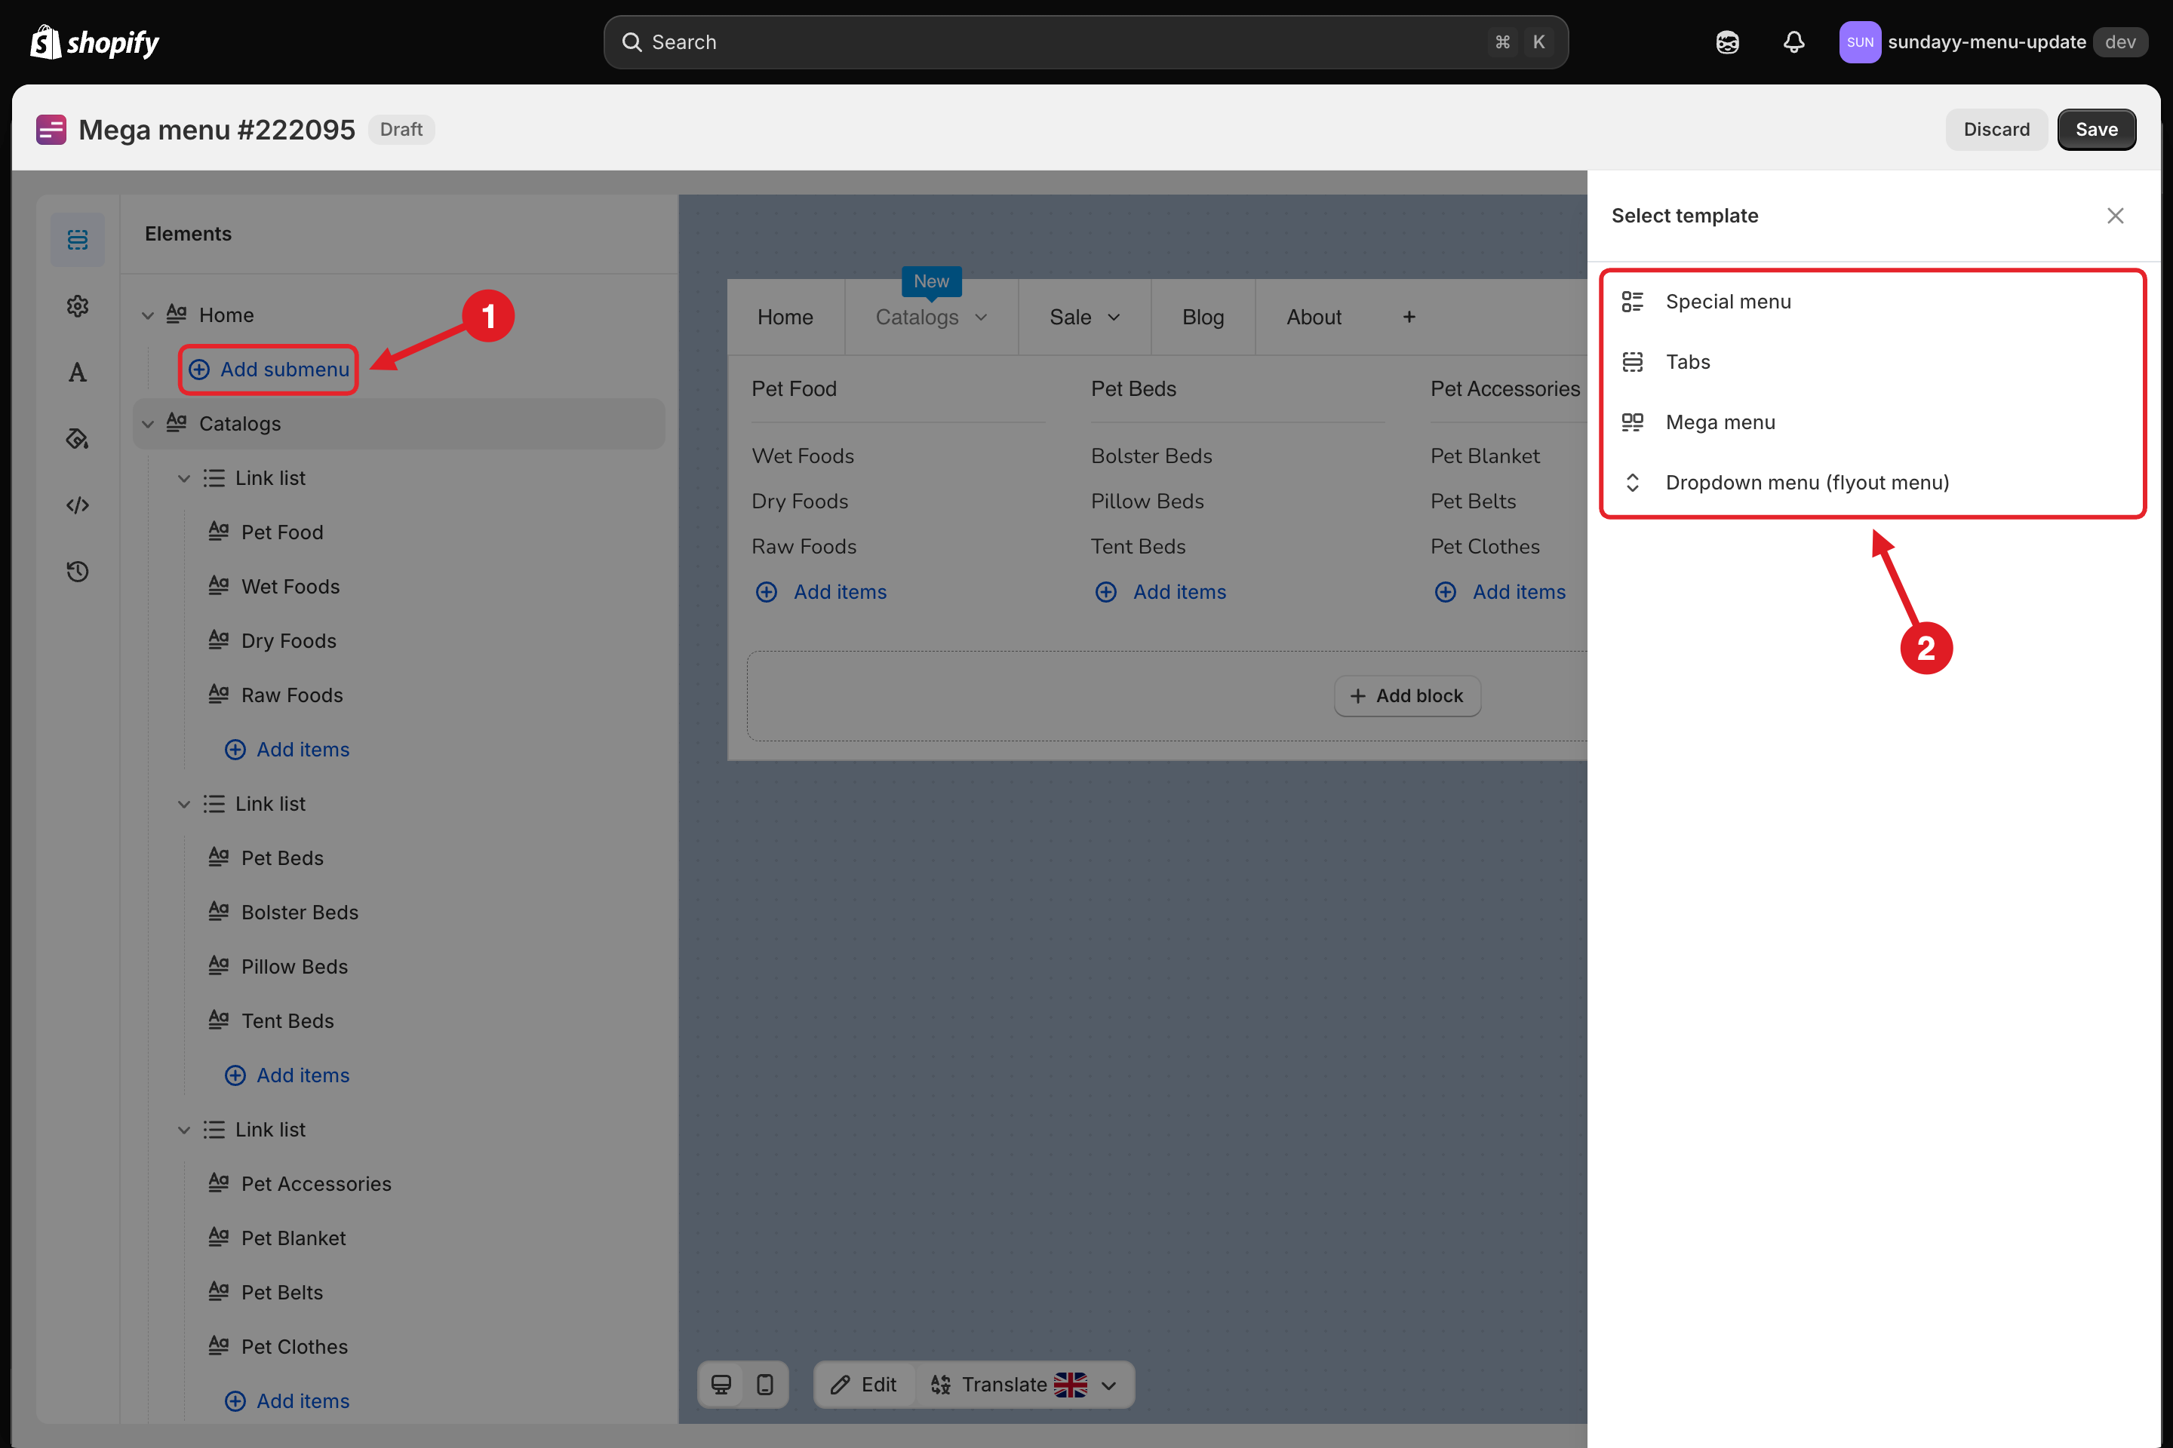Switch to mobile preview icon

pyautogui.click(x=765, y=1385)
